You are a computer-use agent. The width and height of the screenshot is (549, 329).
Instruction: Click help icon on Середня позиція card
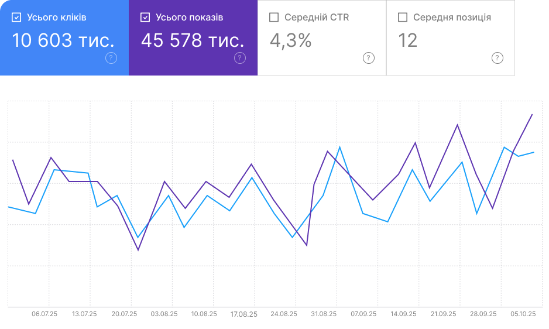click(497, 57)
